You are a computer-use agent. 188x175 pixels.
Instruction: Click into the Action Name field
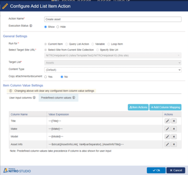point(113,19)
